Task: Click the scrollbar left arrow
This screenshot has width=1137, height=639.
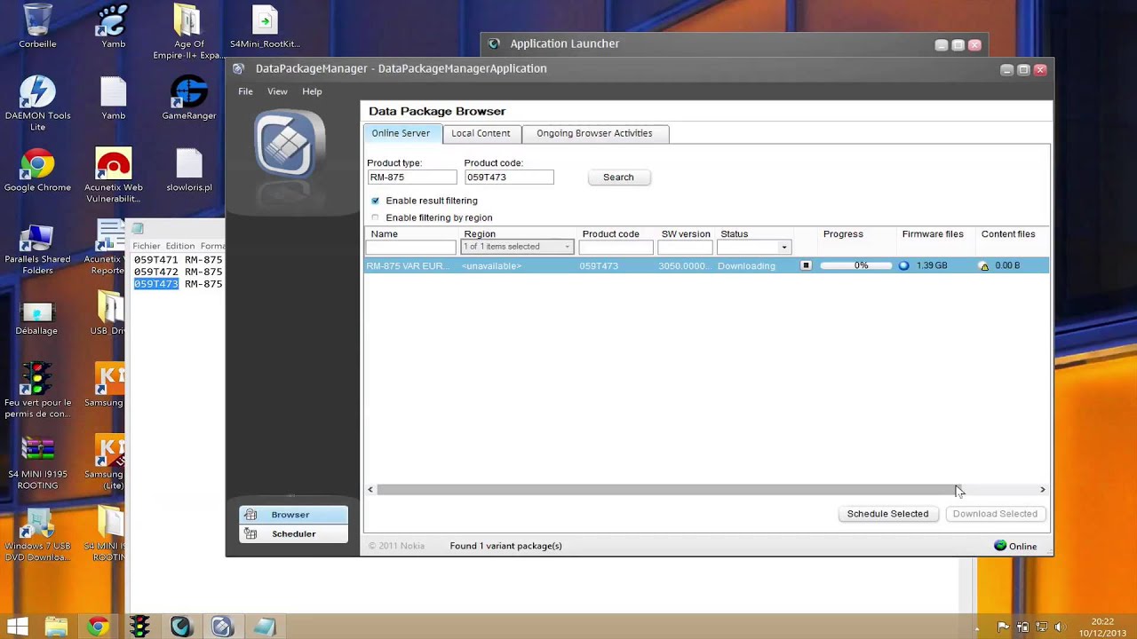Action: point(370,490)
